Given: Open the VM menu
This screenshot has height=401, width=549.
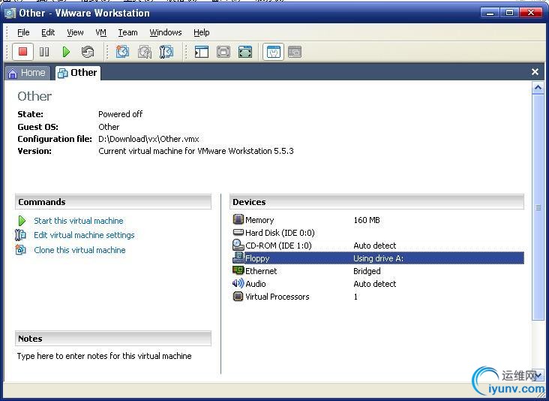Looking at the screenshot, I should coord(100,32).
